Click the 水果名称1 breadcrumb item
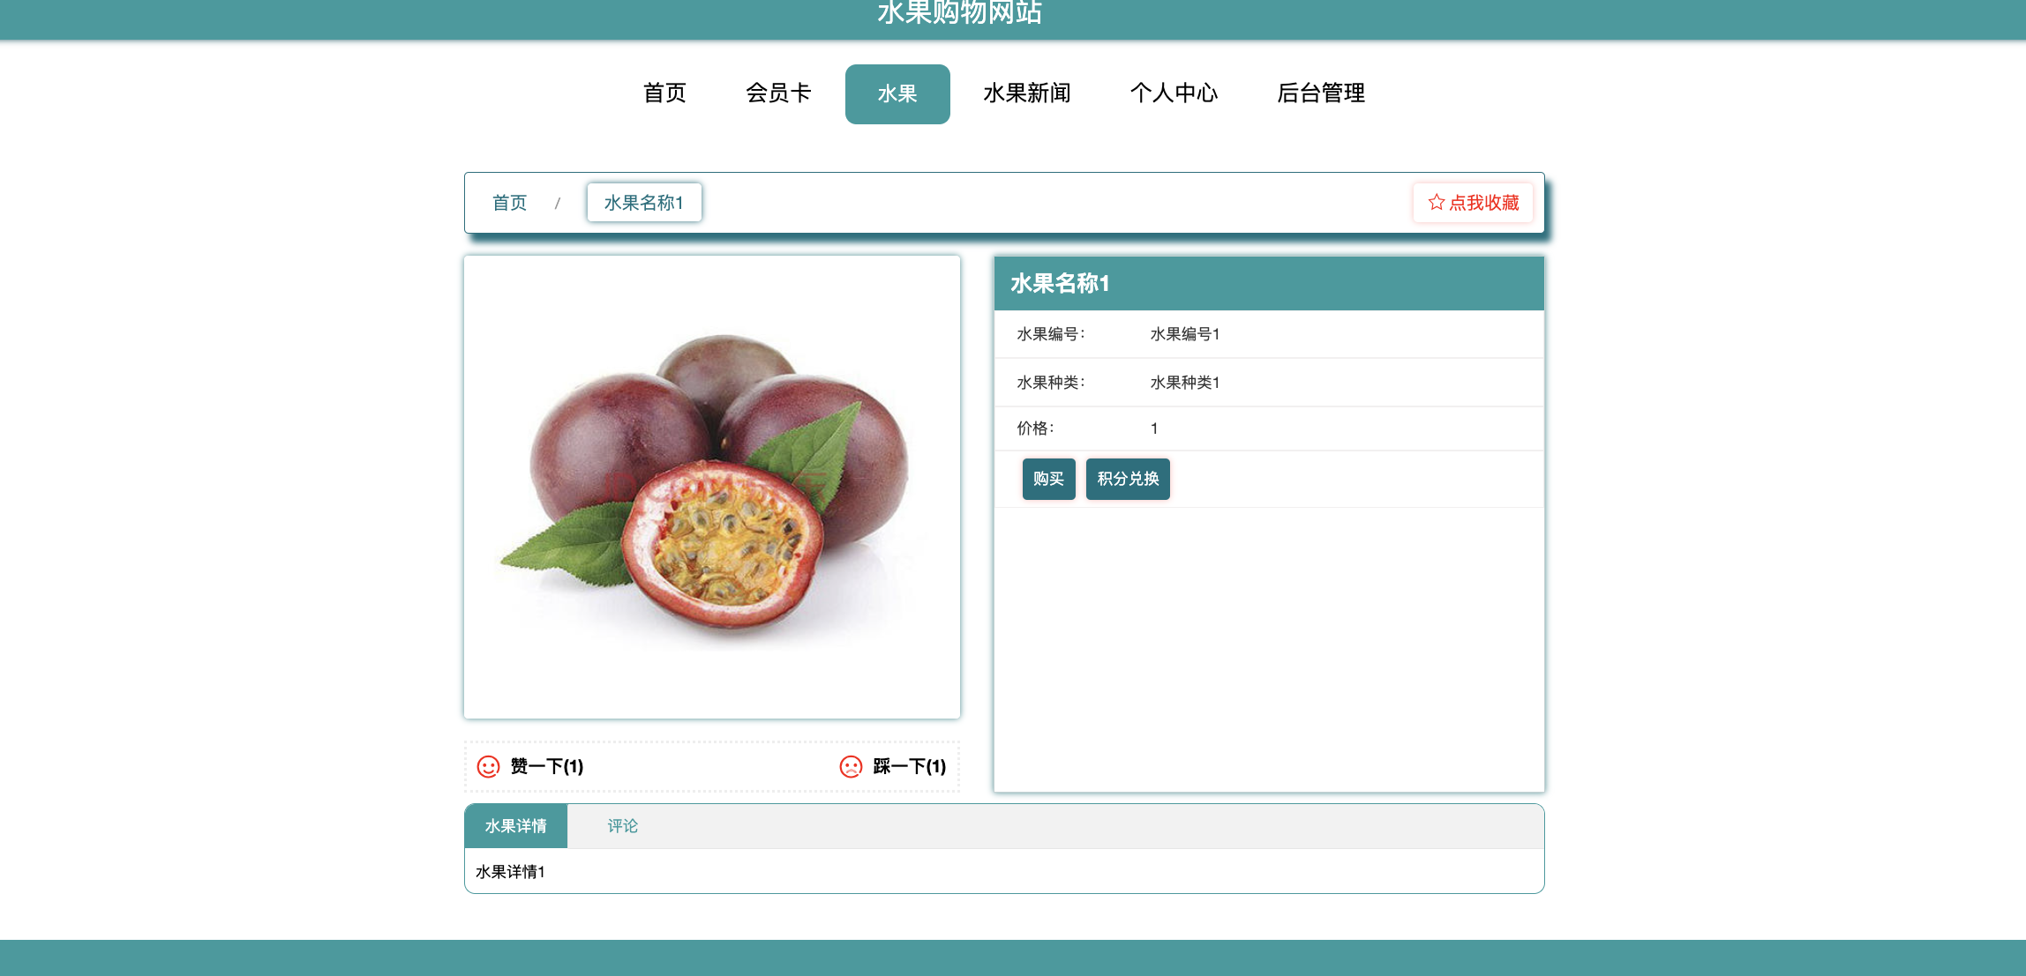The width and height of the screenshot is (2026, 976). (x=643, y=202)
